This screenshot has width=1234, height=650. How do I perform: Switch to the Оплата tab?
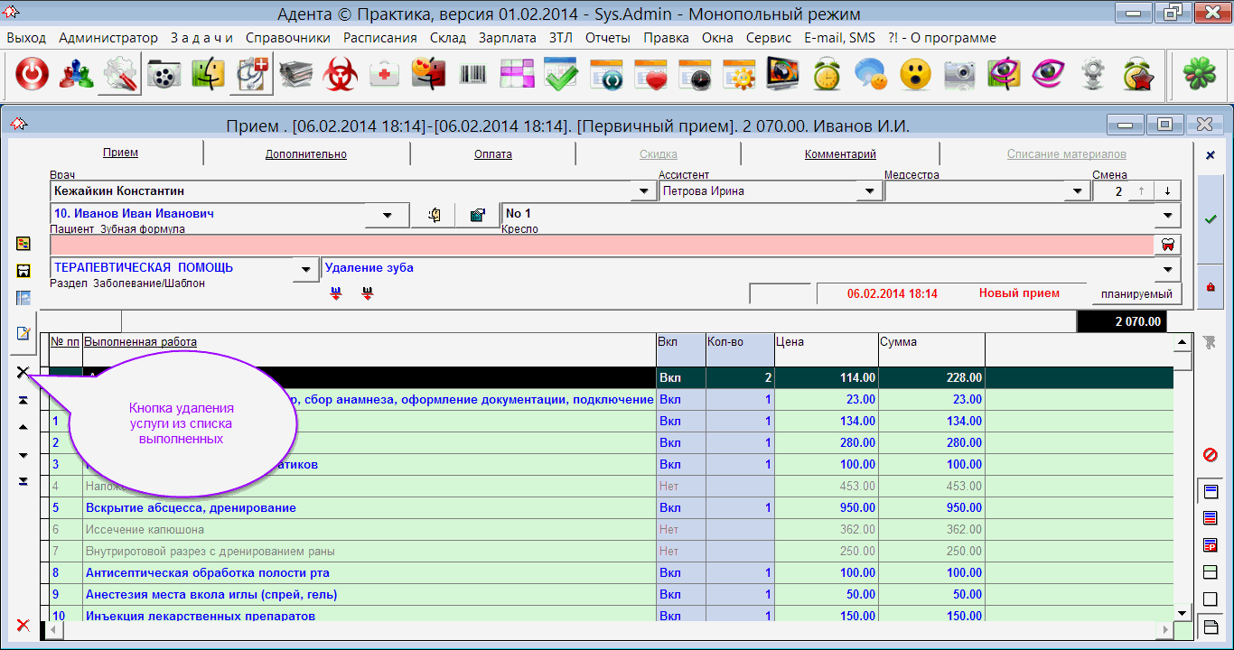492,154
